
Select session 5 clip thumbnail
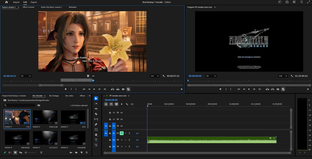pyautogui.click(x=45, y=138)
